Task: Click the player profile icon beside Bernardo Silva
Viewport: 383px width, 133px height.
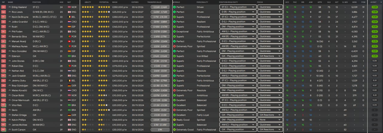Action: [9, 36]
